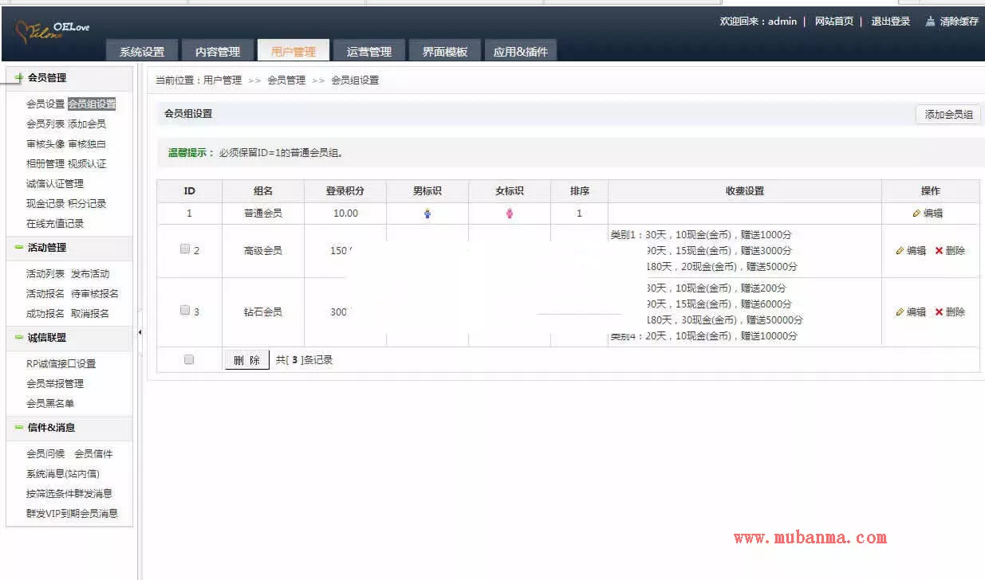Click the sidebar collapse arrow handle
This screenshot has height=580, width=985.
point(140,332)
